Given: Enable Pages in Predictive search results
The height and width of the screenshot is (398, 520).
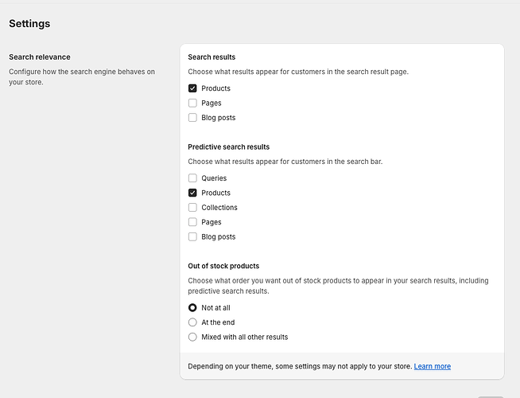Looking at the screenshot, I should click(192, 222).
